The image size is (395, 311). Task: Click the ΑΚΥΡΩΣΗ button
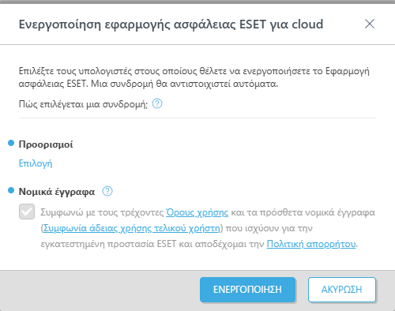coord(342,290)
